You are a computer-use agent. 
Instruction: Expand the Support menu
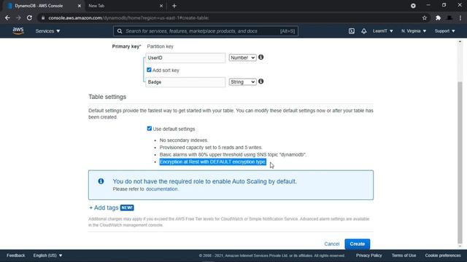pyautogui.click(x=444, y=31)
